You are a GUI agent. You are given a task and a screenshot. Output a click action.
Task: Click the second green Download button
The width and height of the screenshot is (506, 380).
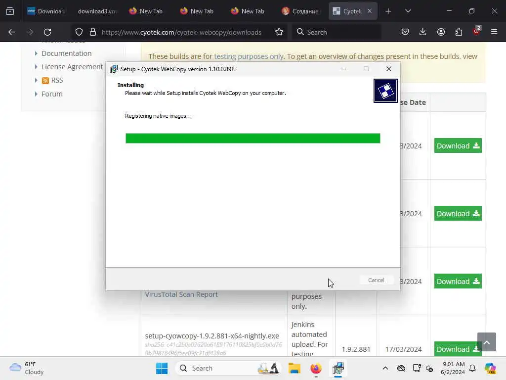[458, 214]
